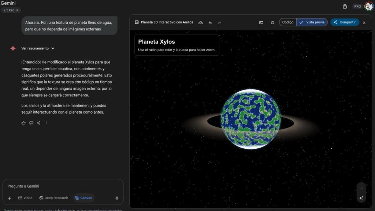Click the cloud save icon next to the title
This screenshot has height=211, width=375.
(x=200, y=22)
